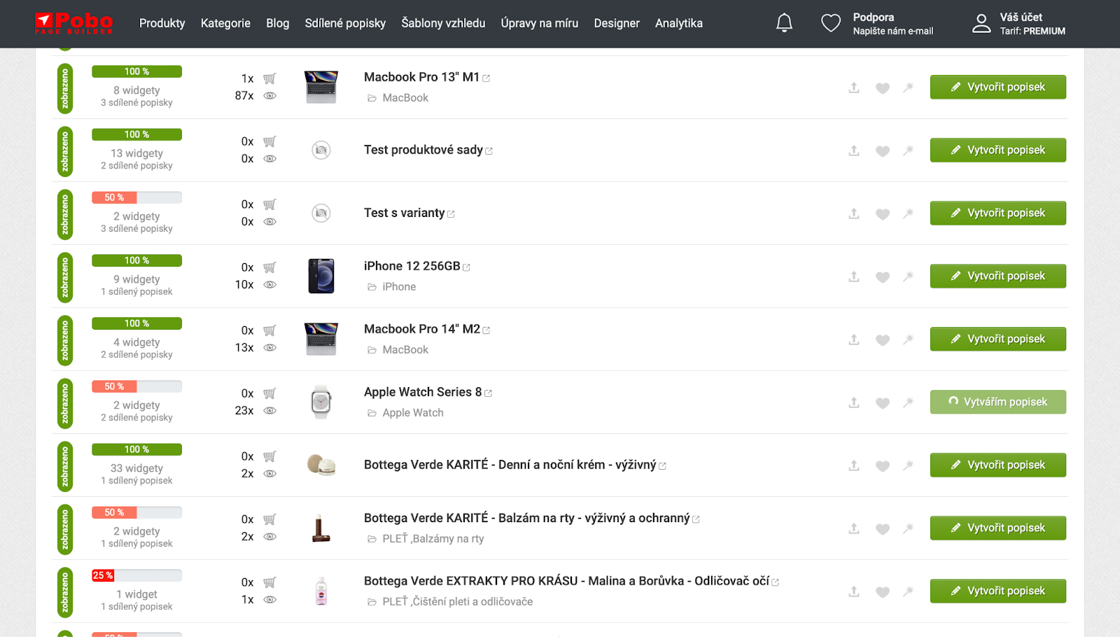The width and height of the screenshot is (1120, 637).
Task: Open Sdílené popisky menu item
Action: [x=345, y=23]
